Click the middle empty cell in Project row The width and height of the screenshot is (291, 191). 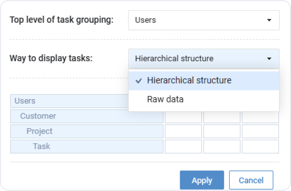[x=222, y=131]
